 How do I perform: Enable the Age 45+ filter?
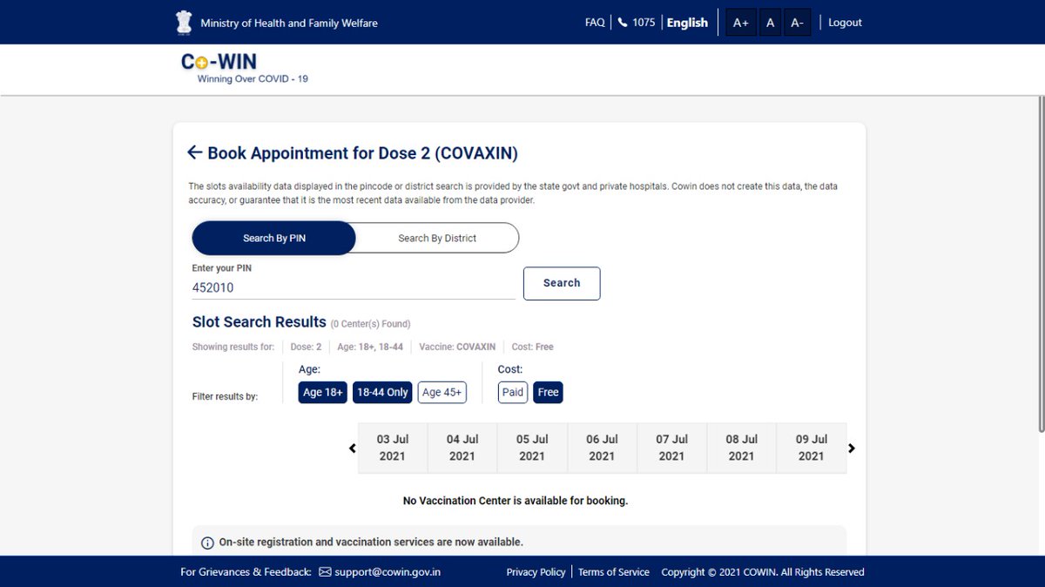442,393
